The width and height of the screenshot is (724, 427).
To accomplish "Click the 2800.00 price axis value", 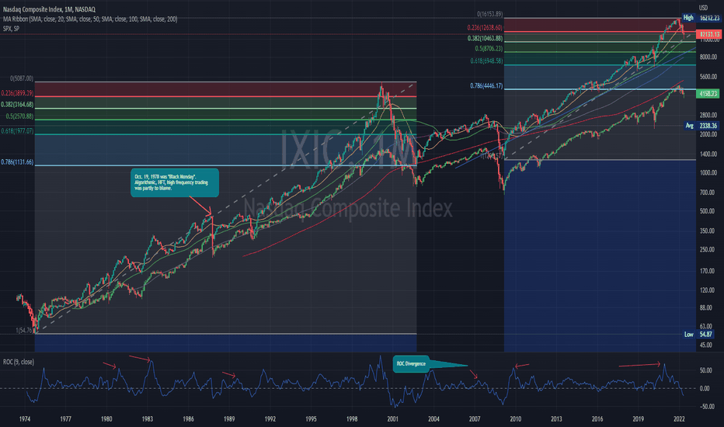I will [708, 115].
